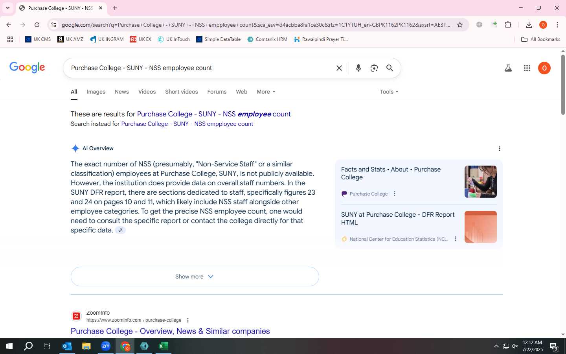Open Rawalpindi Prayer Times bookmark
The width and height of the screenshot is (566, 354).
(321, 39)
